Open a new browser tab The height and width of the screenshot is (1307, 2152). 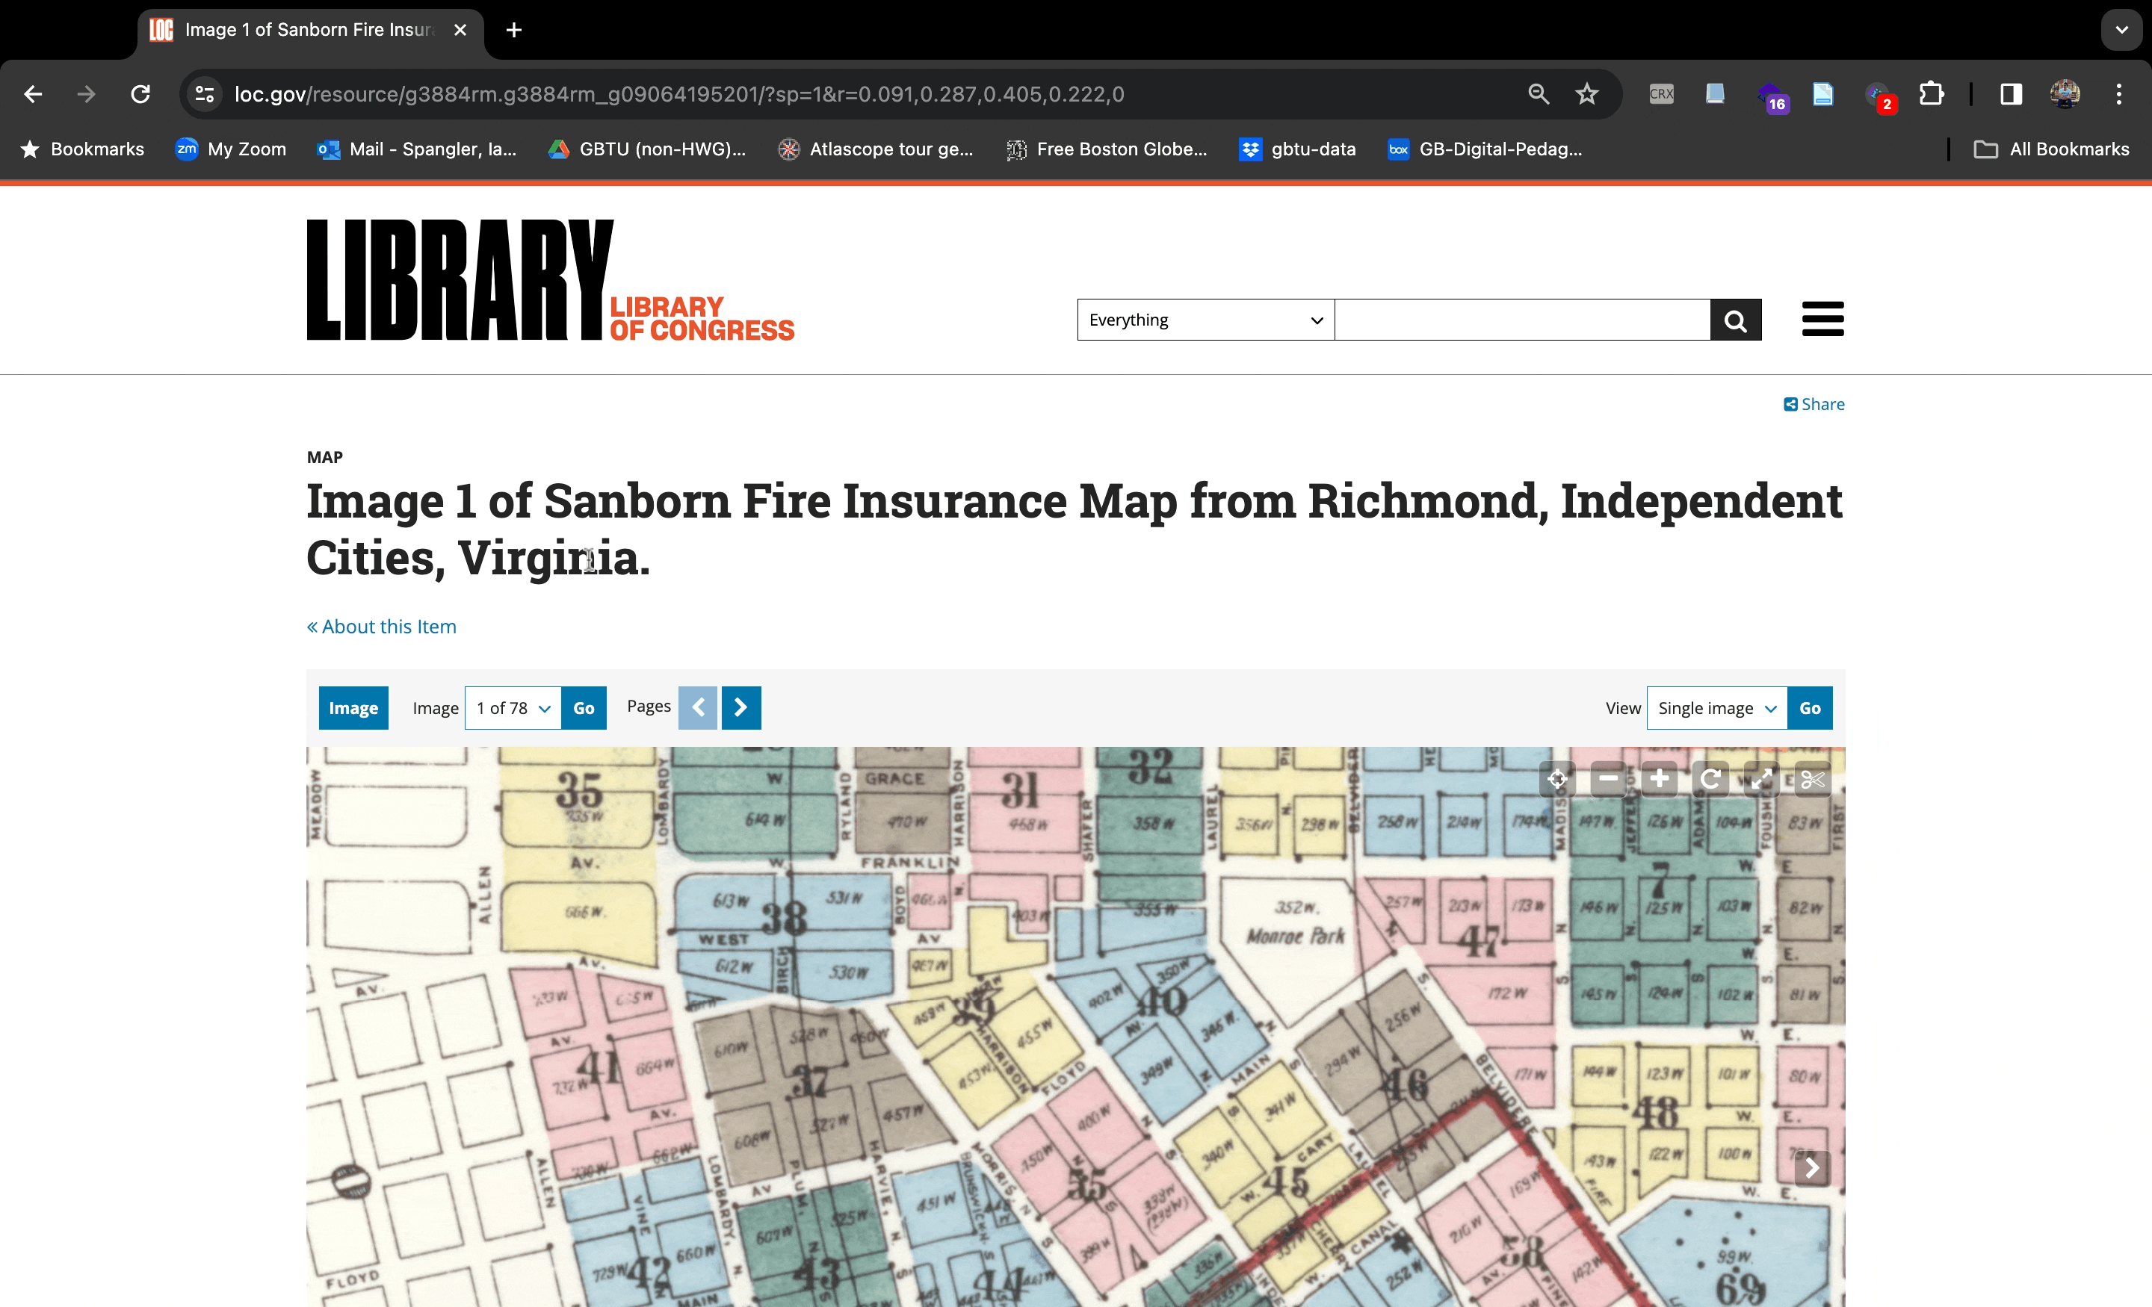[513, 30]
